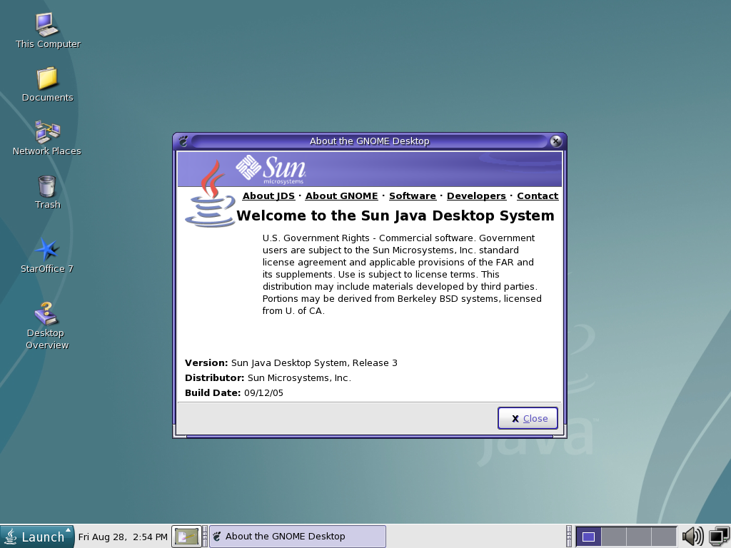Open the Documents folder icon

(47, 78)
